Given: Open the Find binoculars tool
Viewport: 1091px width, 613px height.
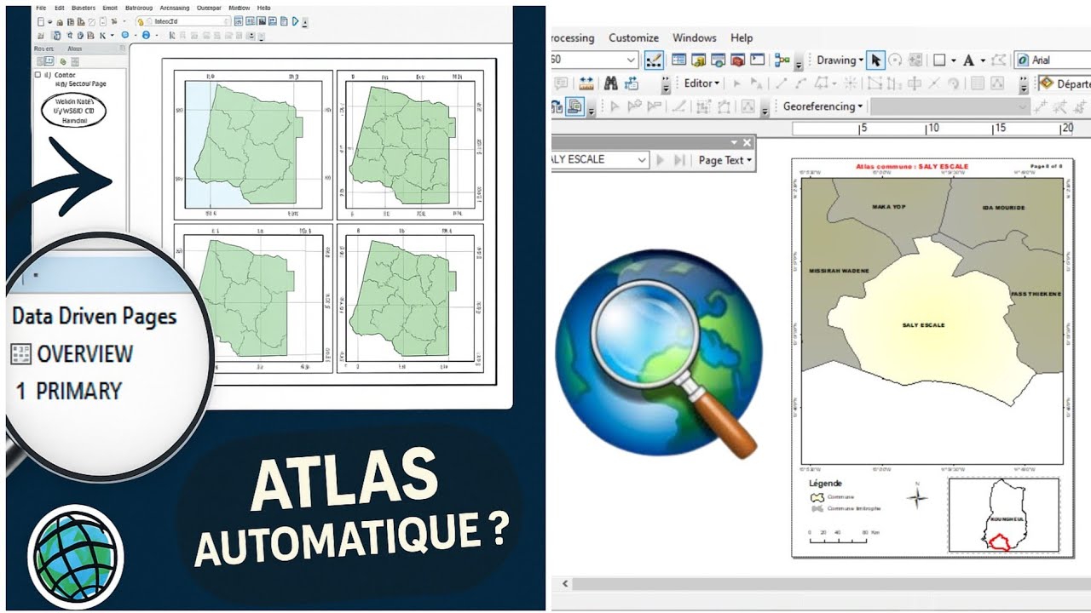Looking at the screenshot, I should pos(610,83).
